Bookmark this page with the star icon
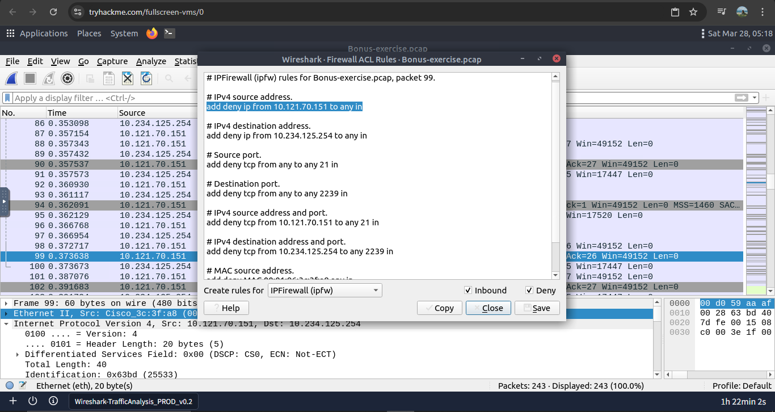This screenshot has width=775, height=412. [x=693, y=12]
